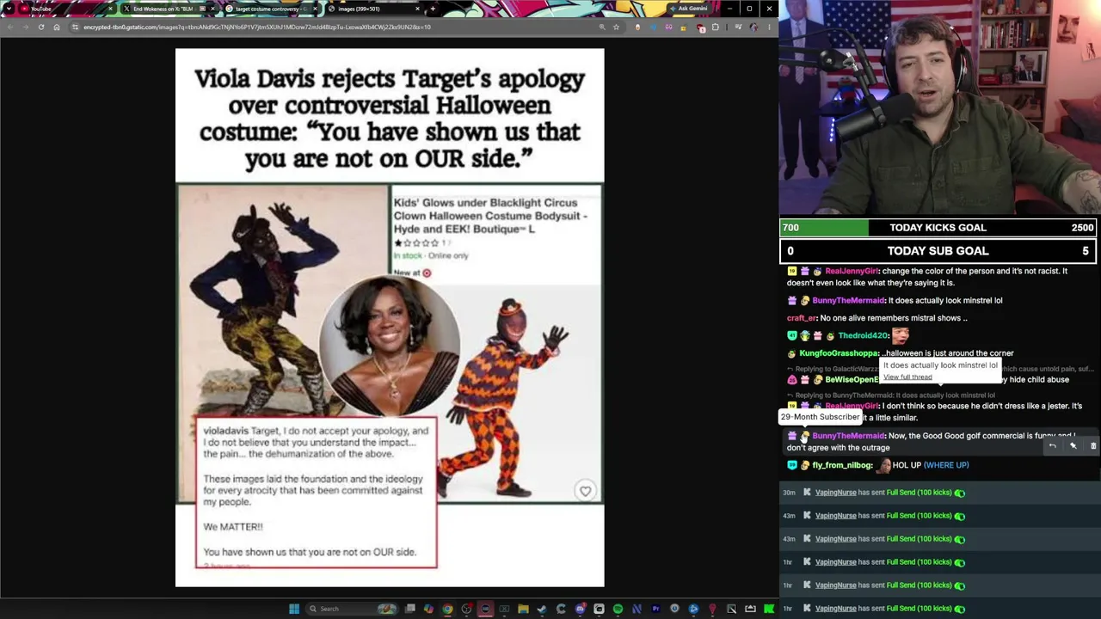Open the browser profile avatar
The height and width of the screenshot is (619, 1101).
point(753,27)
